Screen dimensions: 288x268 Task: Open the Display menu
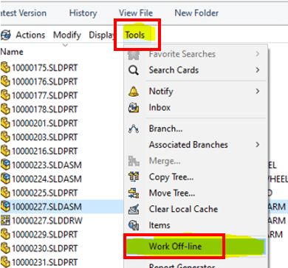101,35
